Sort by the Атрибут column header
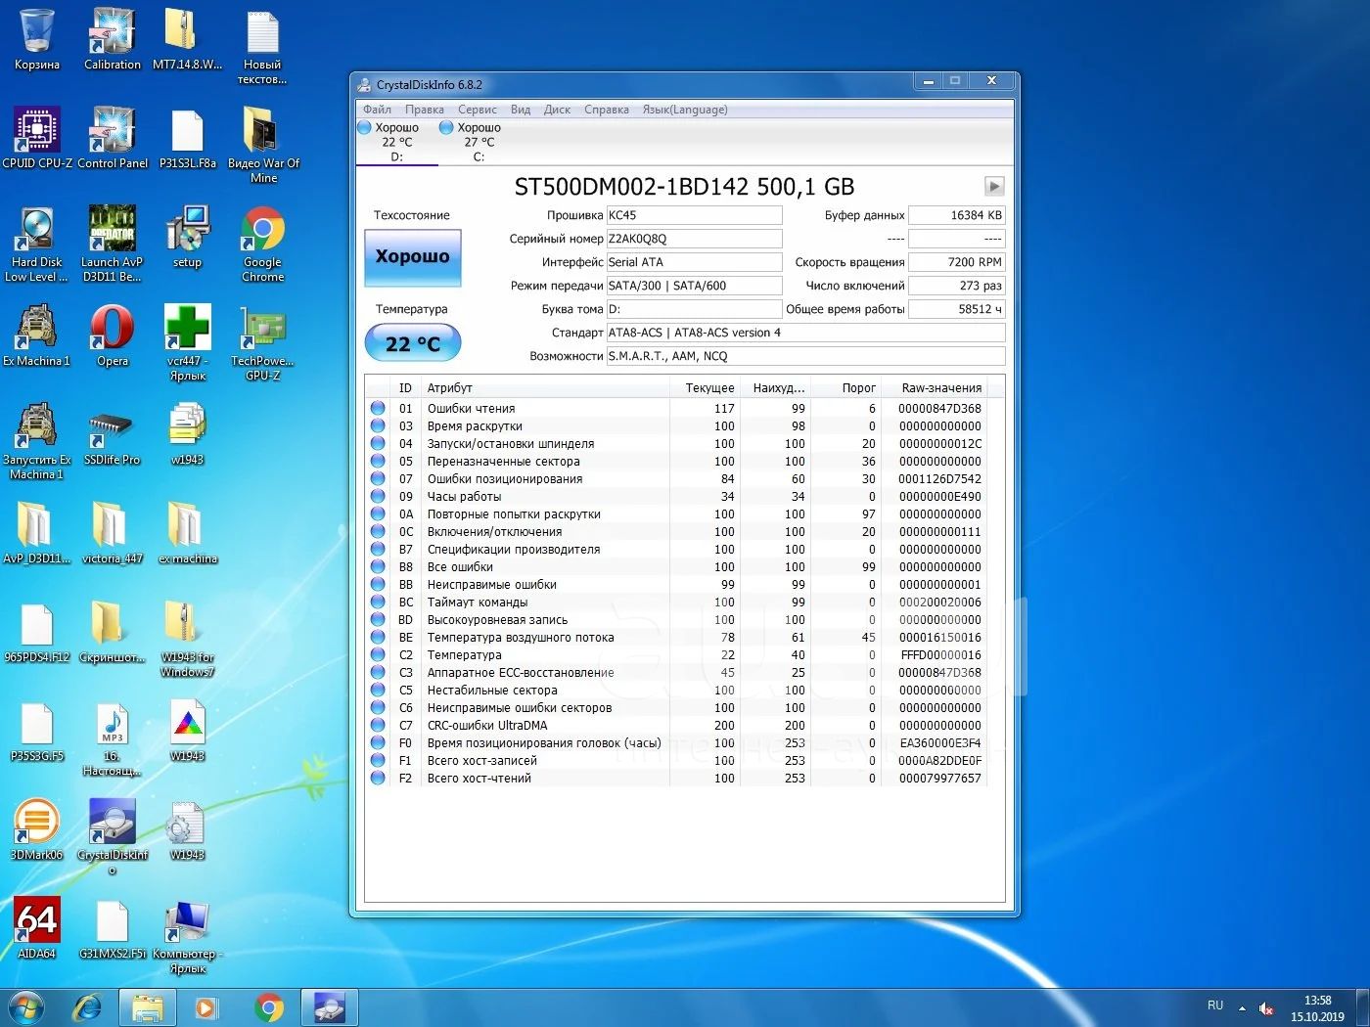Screen dimensions: 1370x1027 point(546,387)
